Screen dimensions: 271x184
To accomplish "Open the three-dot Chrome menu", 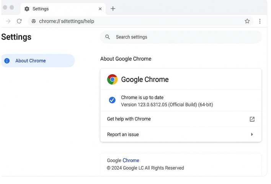I will tap(260, 21).
